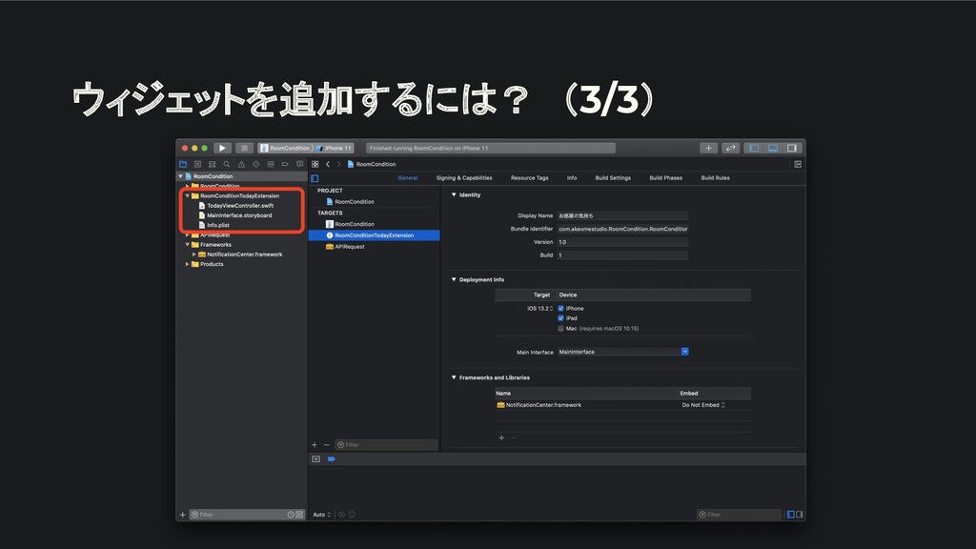Screen dimensions: 976x549
Task: Toggle the Debug area panel
Action: (772, 148)
